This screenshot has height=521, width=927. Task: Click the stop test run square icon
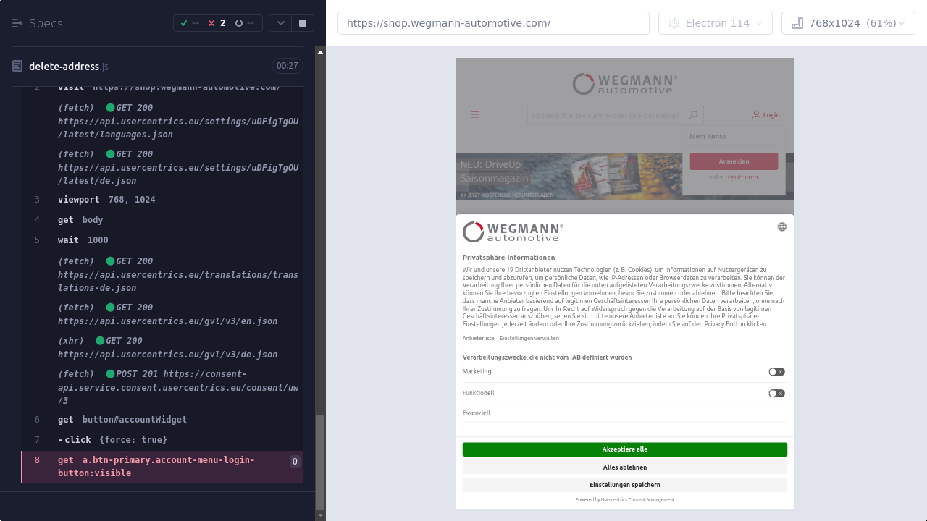click(x=303, y=23)
